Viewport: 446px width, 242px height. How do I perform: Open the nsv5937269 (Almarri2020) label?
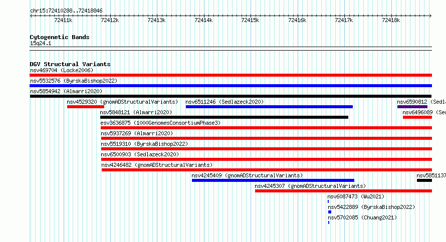(x=137, y=133)
